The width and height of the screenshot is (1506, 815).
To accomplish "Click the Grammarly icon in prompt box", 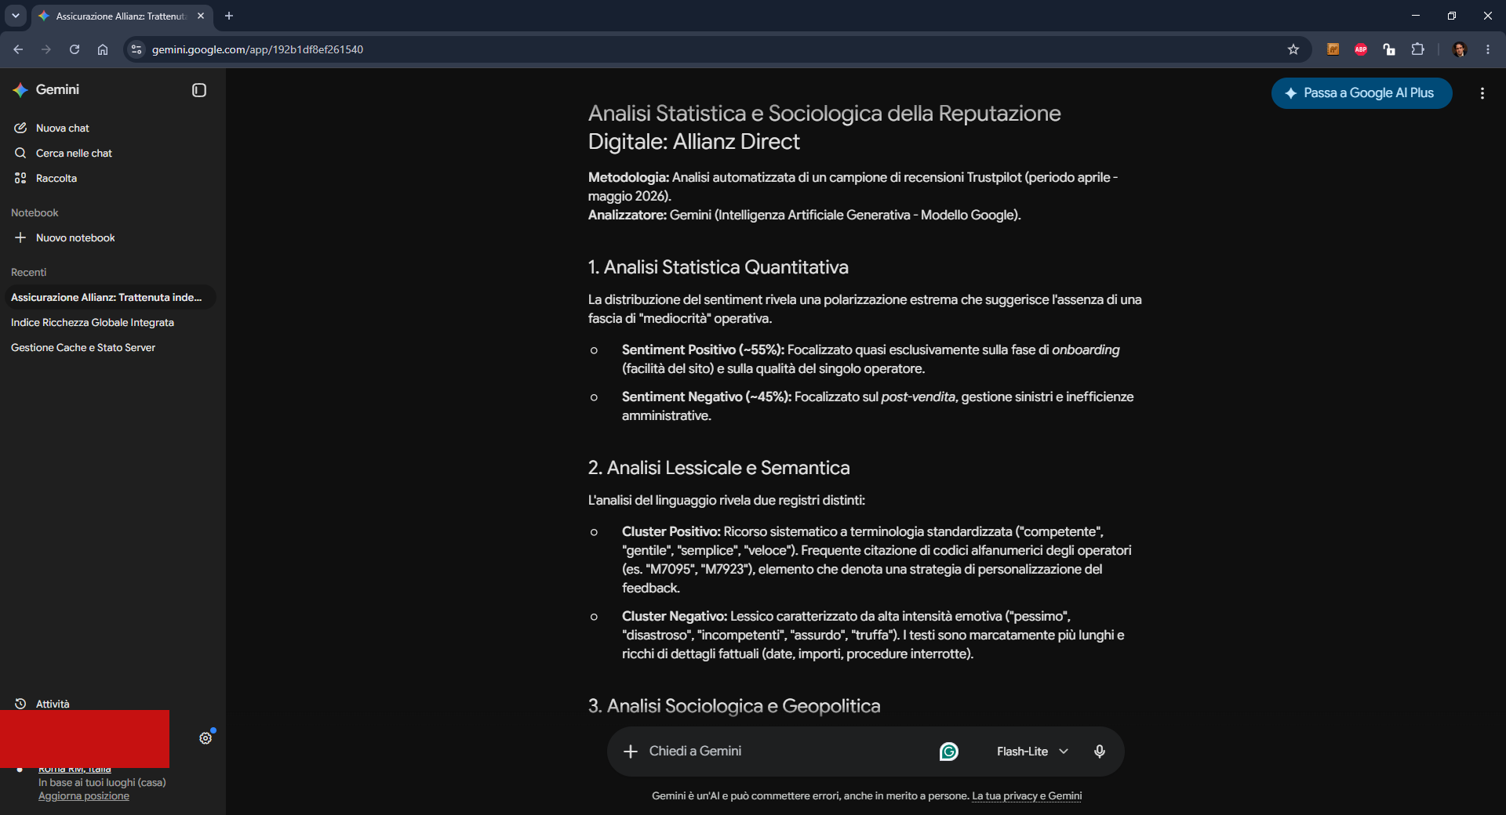I will pos(949,752).
